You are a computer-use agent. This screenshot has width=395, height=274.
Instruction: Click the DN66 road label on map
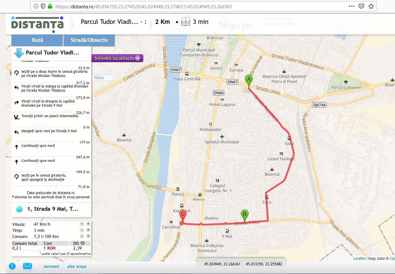(218, 93)
